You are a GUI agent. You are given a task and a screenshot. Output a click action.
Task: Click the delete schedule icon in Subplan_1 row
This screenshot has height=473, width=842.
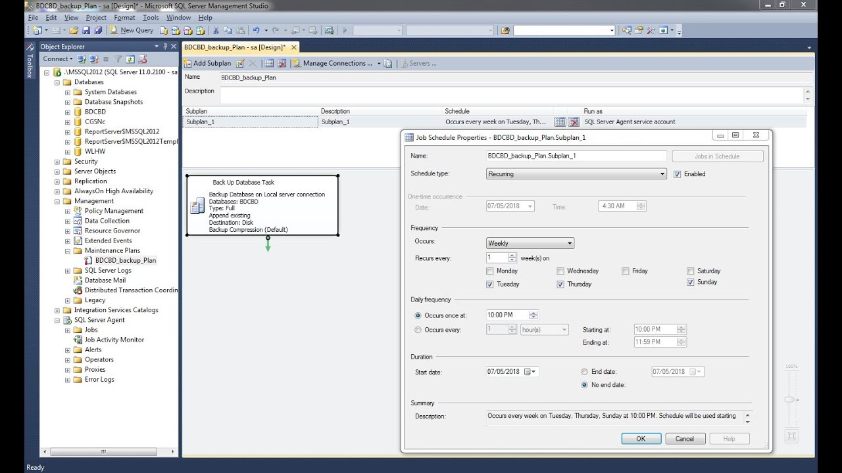coord(574,122)
